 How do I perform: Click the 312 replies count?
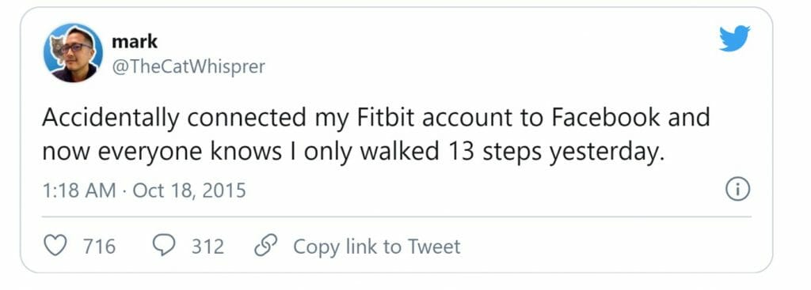pyautogui.click(x=208, y=246)
